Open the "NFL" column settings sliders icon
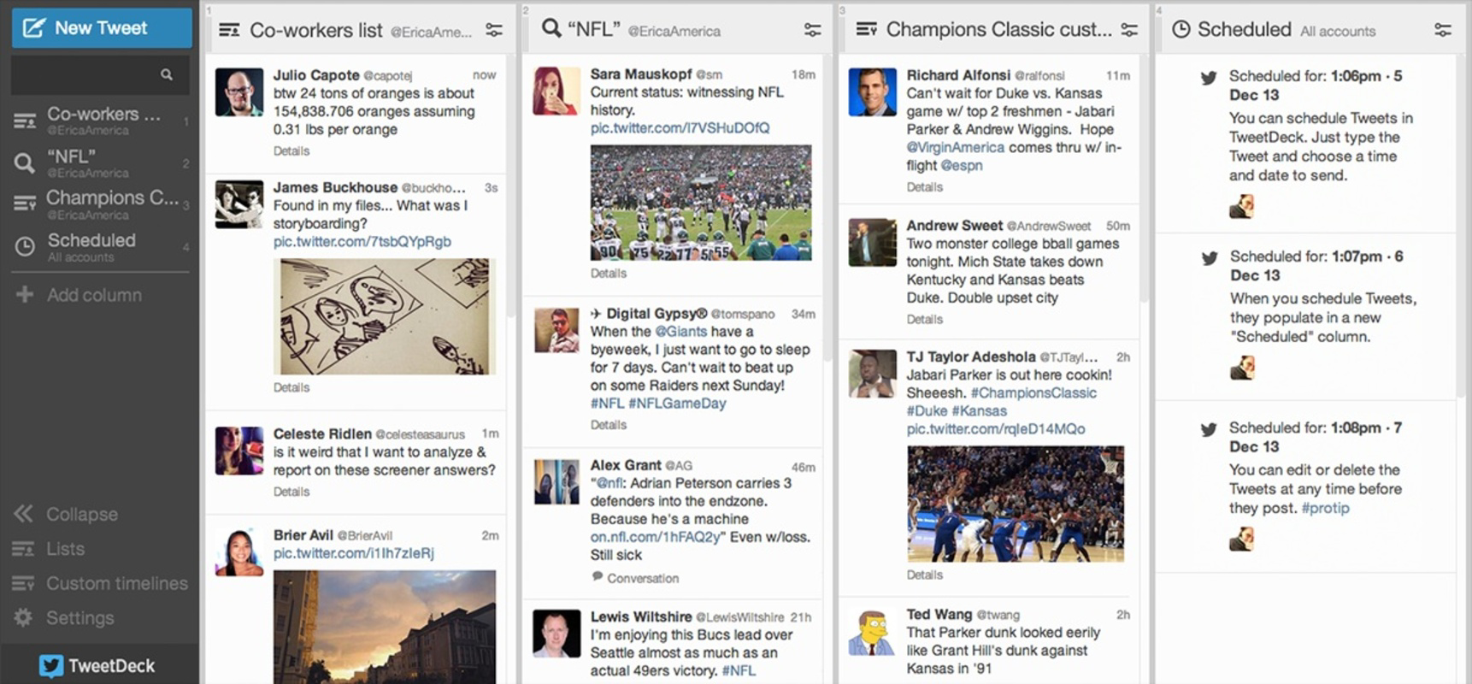Screen dimensions: 1472x684 pyautogui.click(x=812, y=29)
